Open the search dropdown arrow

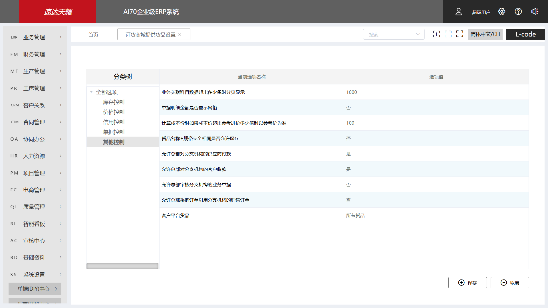418,34
